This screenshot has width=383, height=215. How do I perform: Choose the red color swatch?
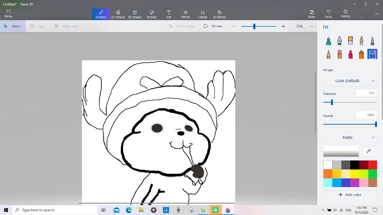(x=373, y=165)
